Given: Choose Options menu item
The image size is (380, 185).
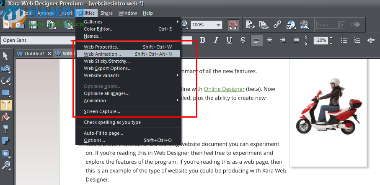Looking at the screenshot, I should (129, 140).
